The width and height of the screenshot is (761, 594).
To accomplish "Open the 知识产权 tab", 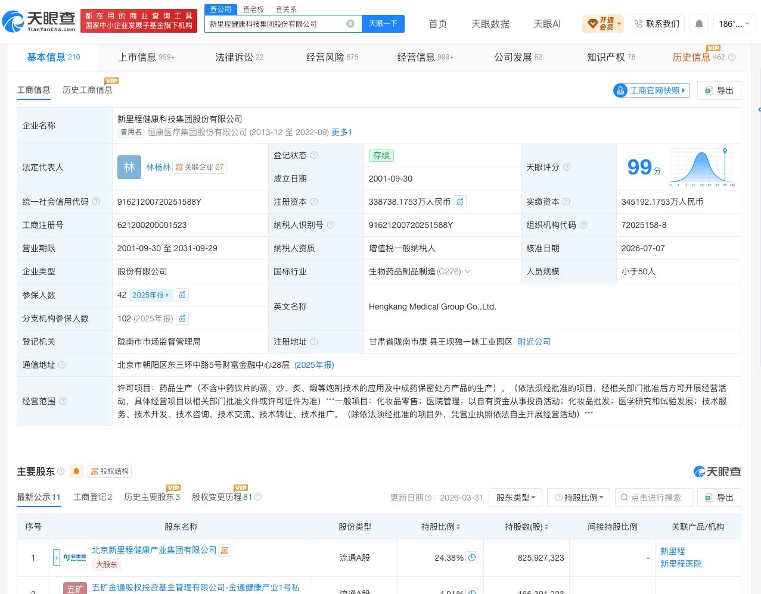I will 611,57.
